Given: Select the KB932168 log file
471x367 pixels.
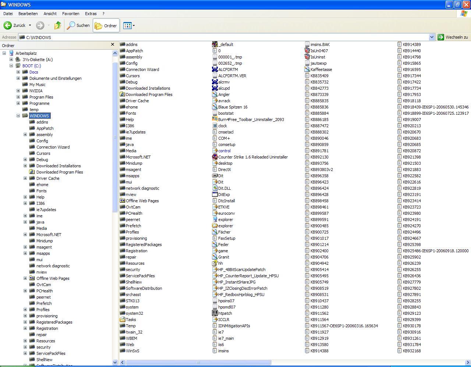Looking at the screenshot, I should pos(409,351).
